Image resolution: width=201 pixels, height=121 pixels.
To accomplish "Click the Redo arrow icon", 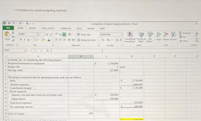I will 20,23.
